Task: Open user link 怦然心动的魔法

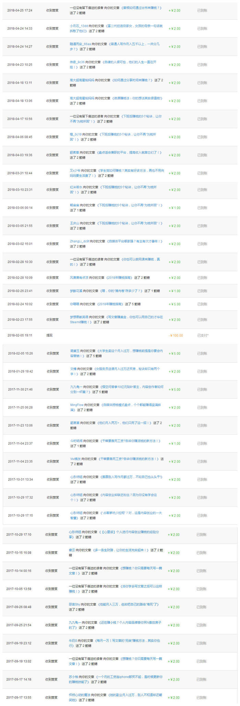Action: 78,695
